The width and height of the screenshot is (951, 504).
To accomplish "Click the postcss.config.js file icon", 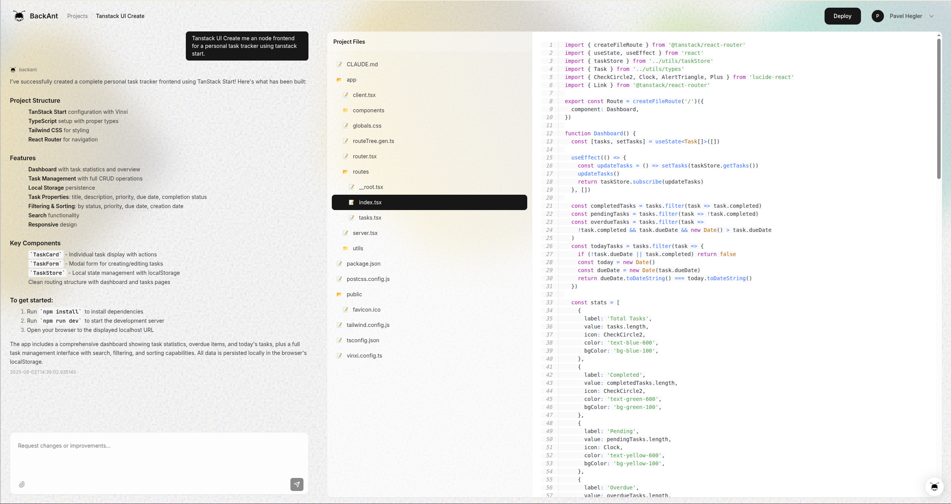I will 339,279.
